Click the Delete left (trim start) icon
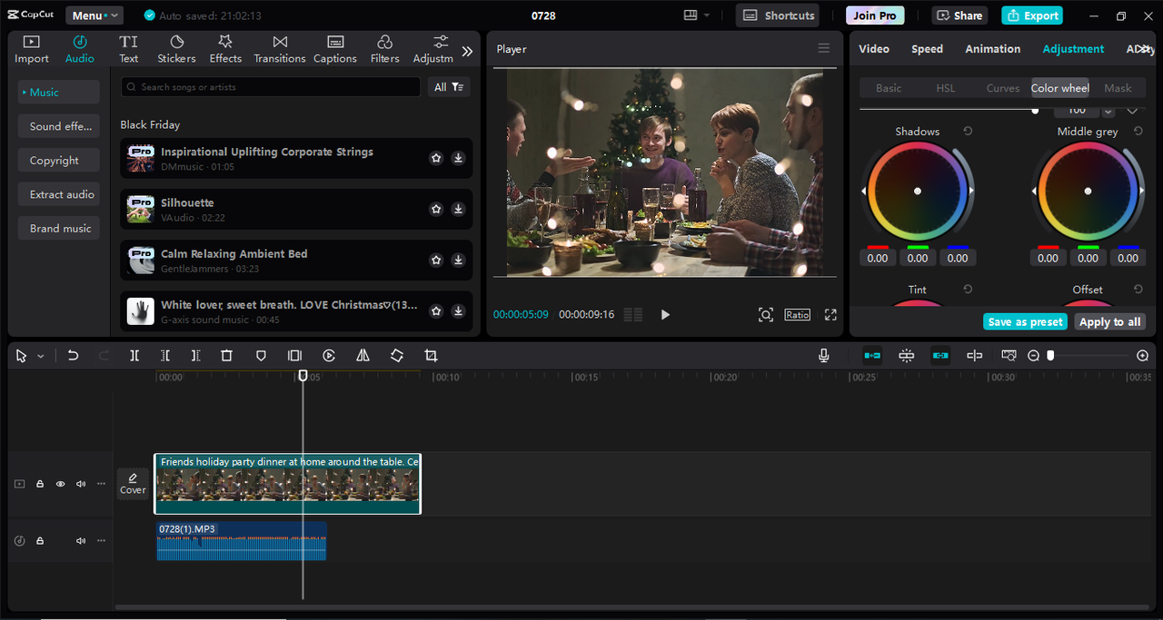Screen dimensions: 1163x620 click(165, 356)
